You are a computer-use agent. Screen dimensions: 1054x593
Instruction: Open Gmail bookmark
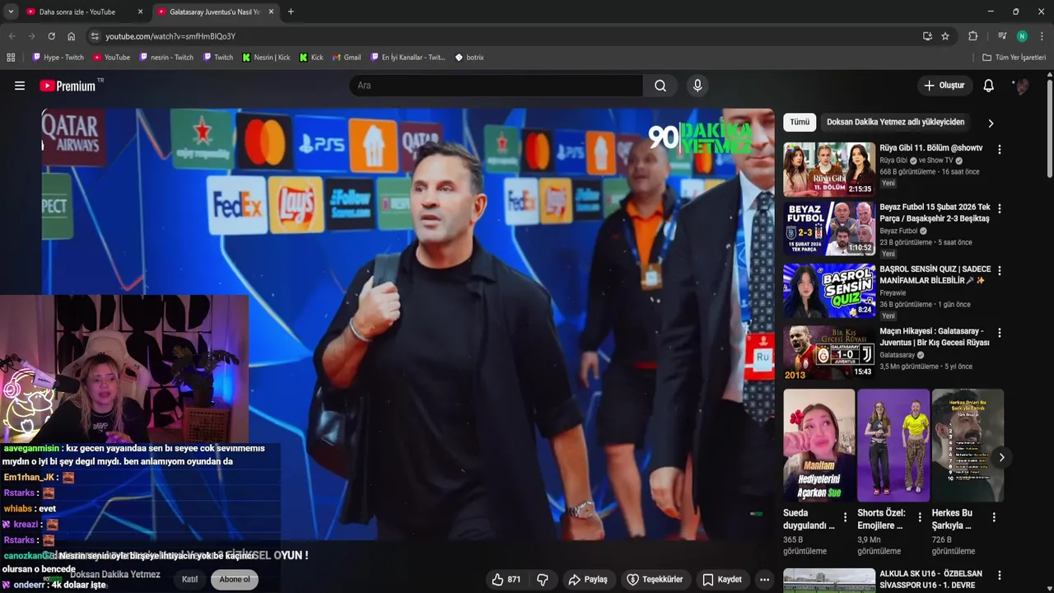click(x=347, y=58)
